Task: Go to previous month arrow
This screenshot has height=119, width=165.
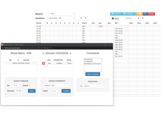Action: [x=138, y=18]
